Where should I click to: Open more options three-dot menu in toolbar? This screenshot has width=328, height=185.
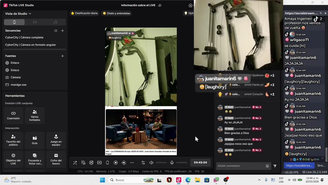coord(132,163)
